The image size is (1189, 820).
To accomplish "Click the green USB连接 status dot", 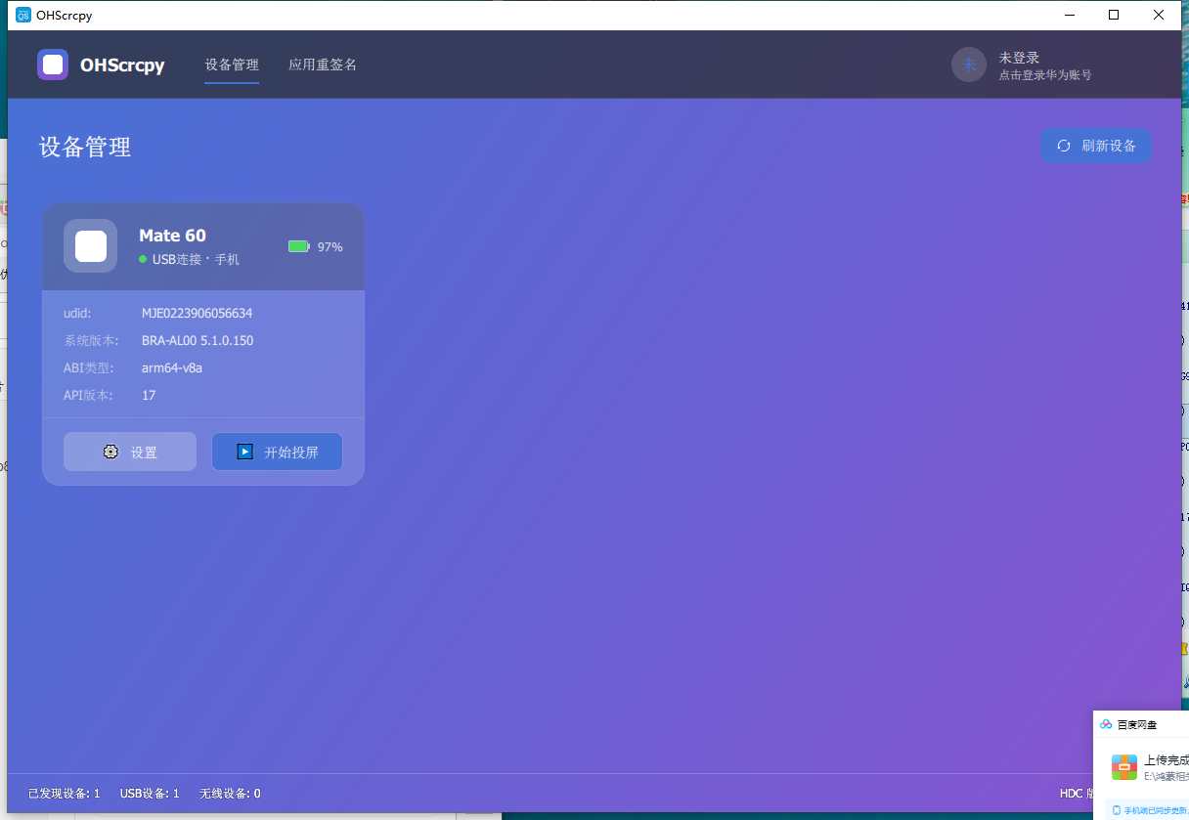I will click(143, 259).
